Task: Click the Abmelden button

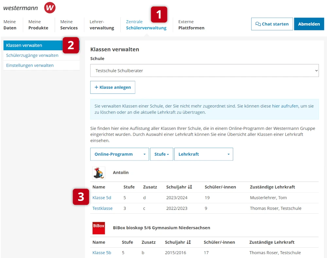Action: pos(309,24)
